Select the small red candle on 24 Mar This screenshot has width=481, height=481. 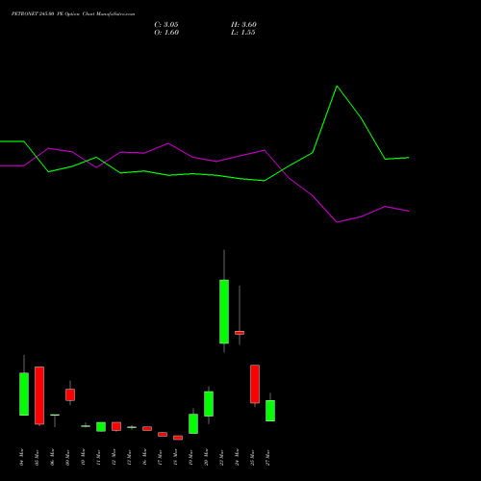coord(240,333)
